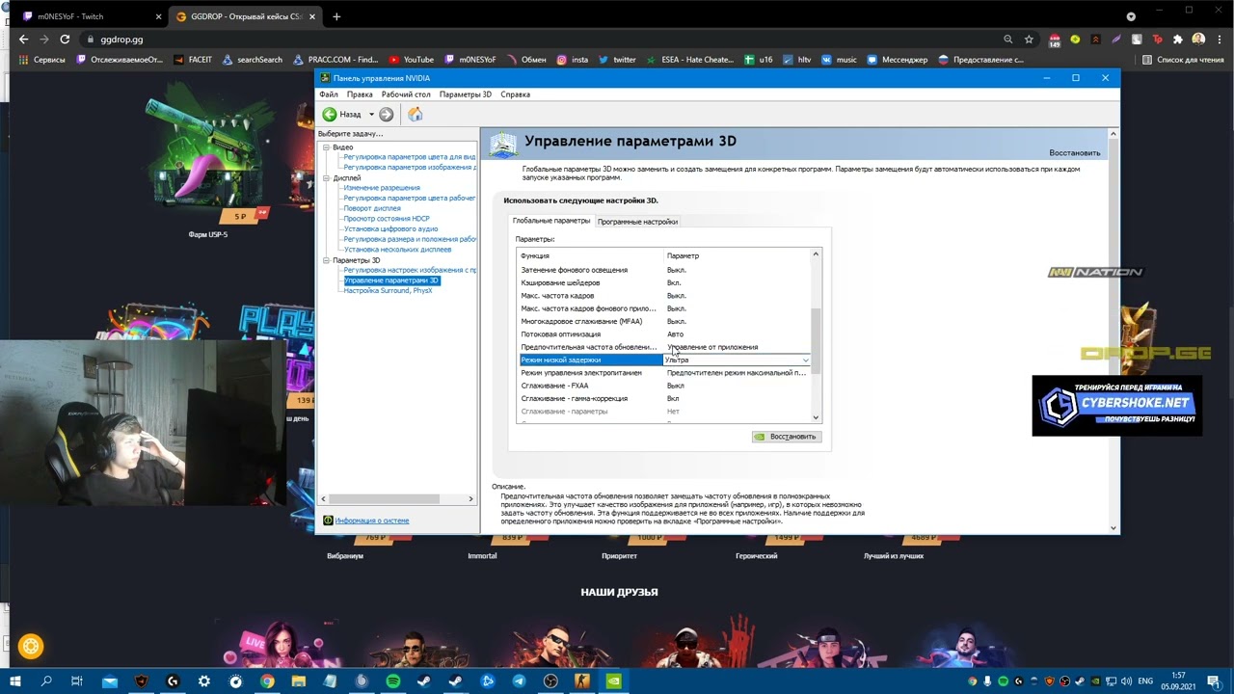Open OBS Studio from taskbar
This screenshot has width=1234, height=694.
(x=550, y=681)
